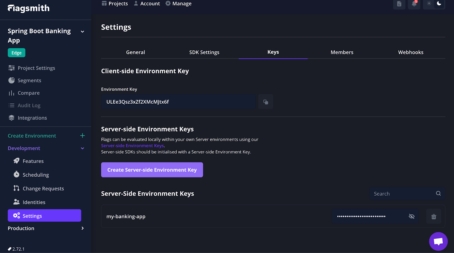Open Features in the Development sidebar
The image size is (454, 253).
[33, 161]
